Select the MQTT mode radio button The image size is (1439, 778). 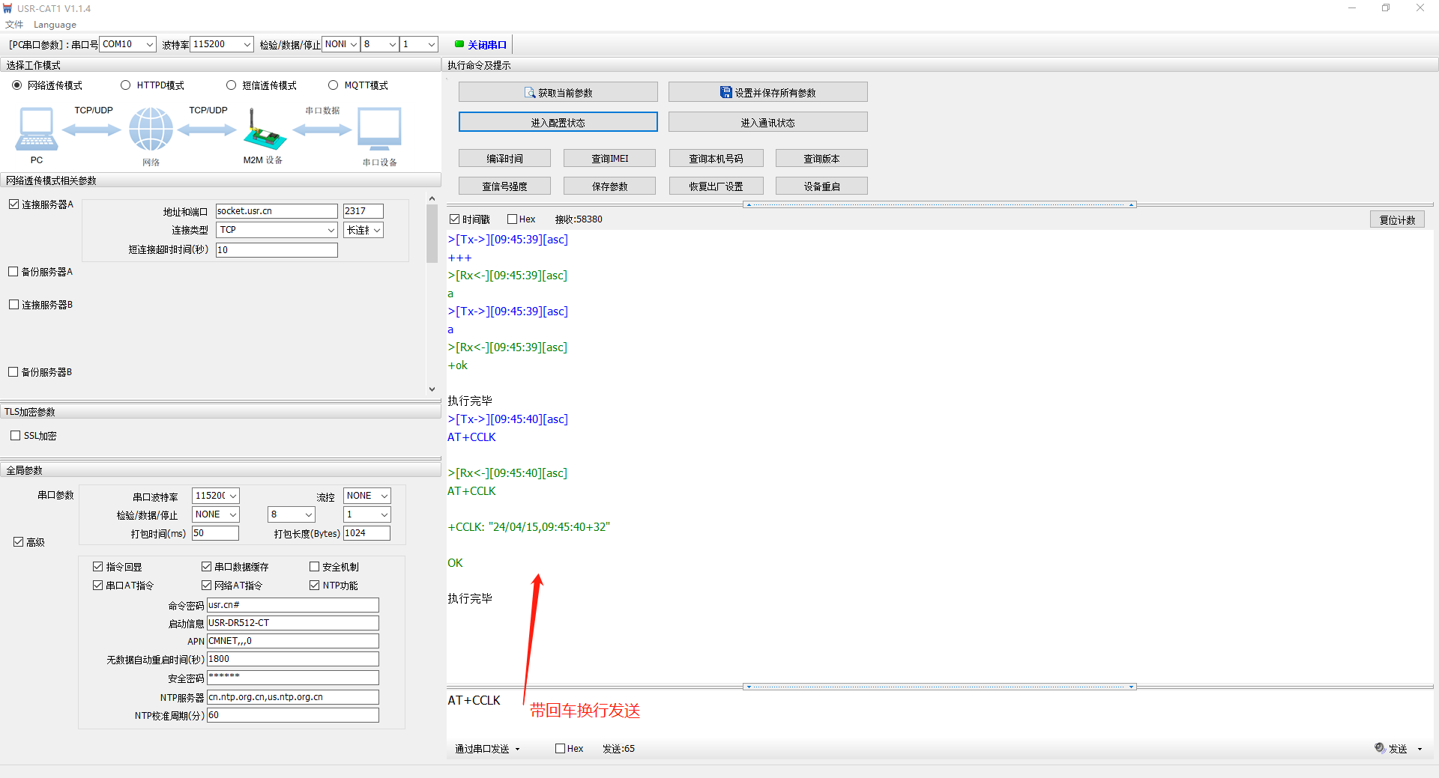pos(334,85)
